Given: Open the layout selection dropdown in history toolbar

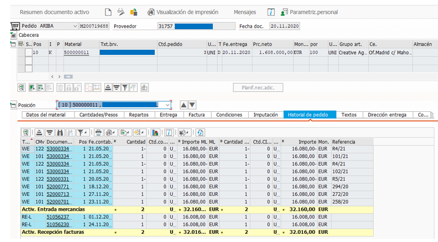Looking at the screenshot, I should 139,133.
